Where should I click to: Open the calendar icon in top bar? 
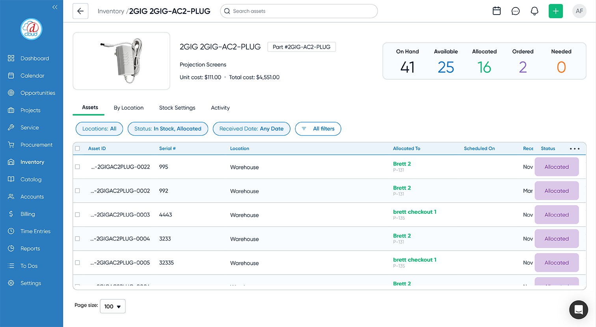(x=497, y=11)
